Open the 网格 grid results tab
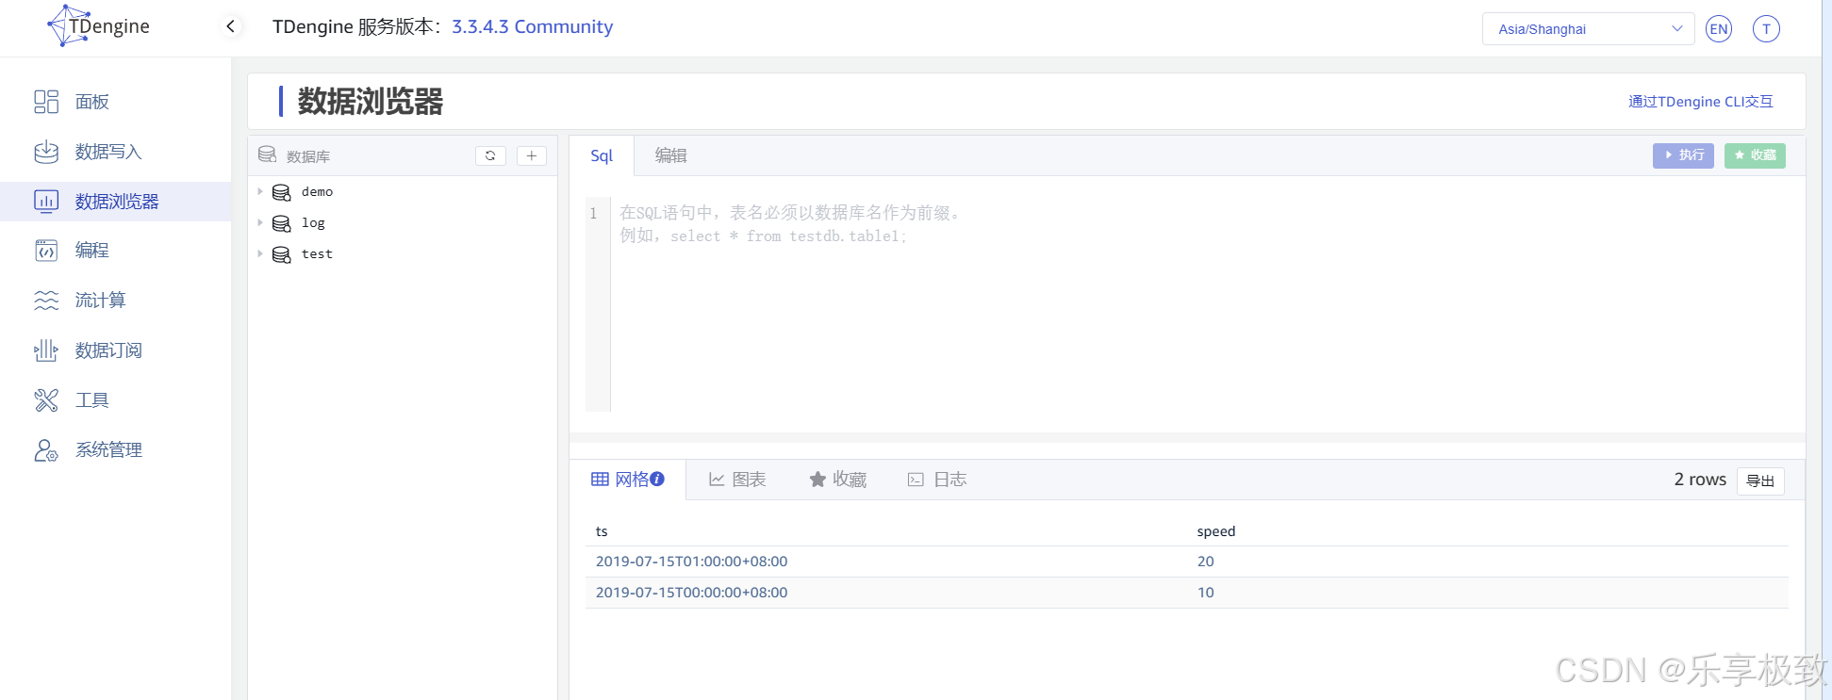 (x=627, y=480)
